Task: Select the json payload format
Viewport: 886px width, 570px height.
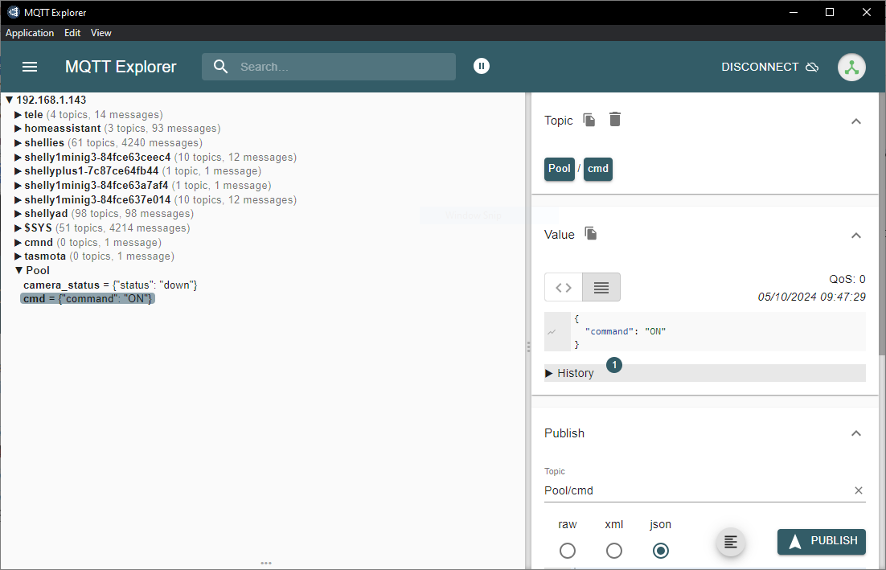Action: coord(661,550)
